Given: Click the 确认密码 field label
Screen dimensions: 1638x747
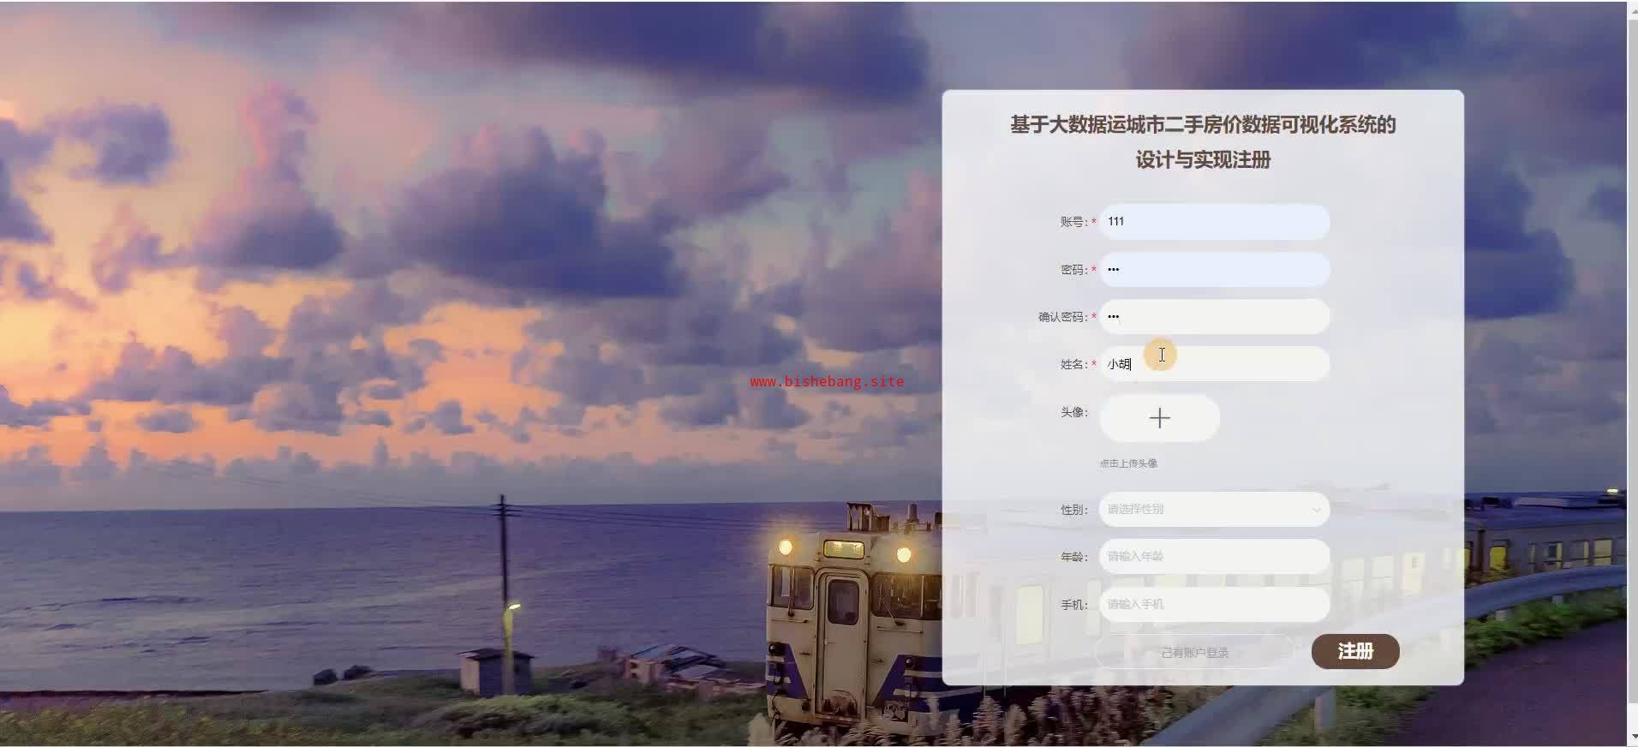Looking at the screenshot, I should coord(1062,317).
